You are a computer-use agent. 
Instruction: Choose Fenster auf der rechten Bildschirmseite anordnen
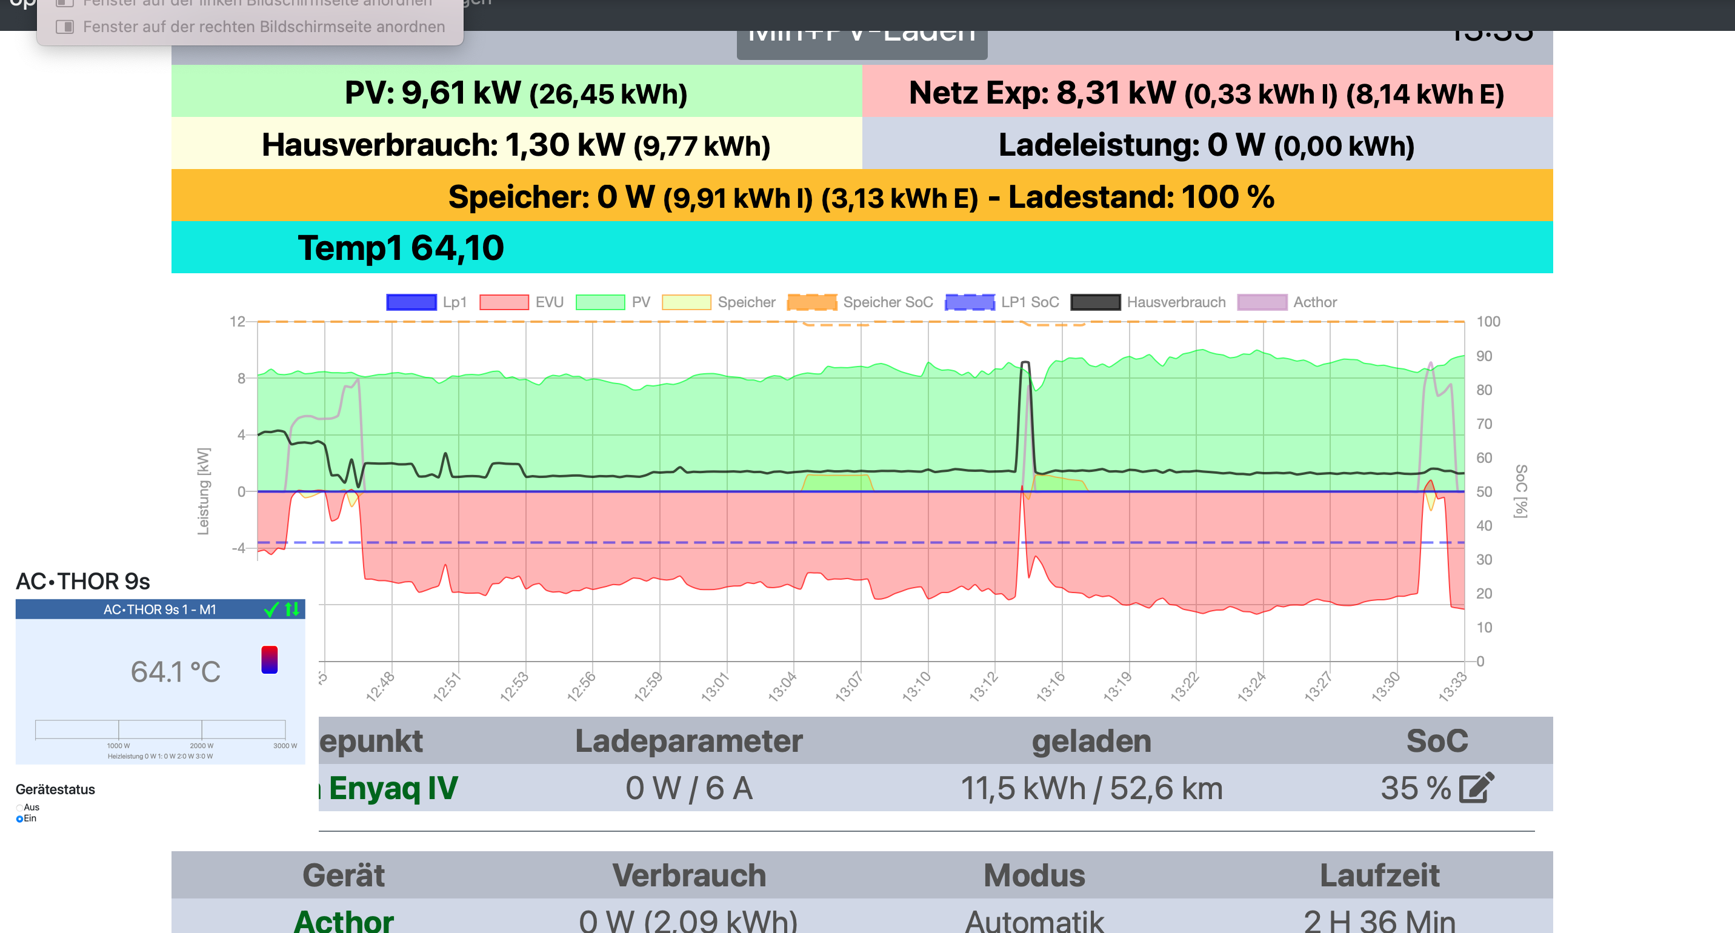[264, 27]
